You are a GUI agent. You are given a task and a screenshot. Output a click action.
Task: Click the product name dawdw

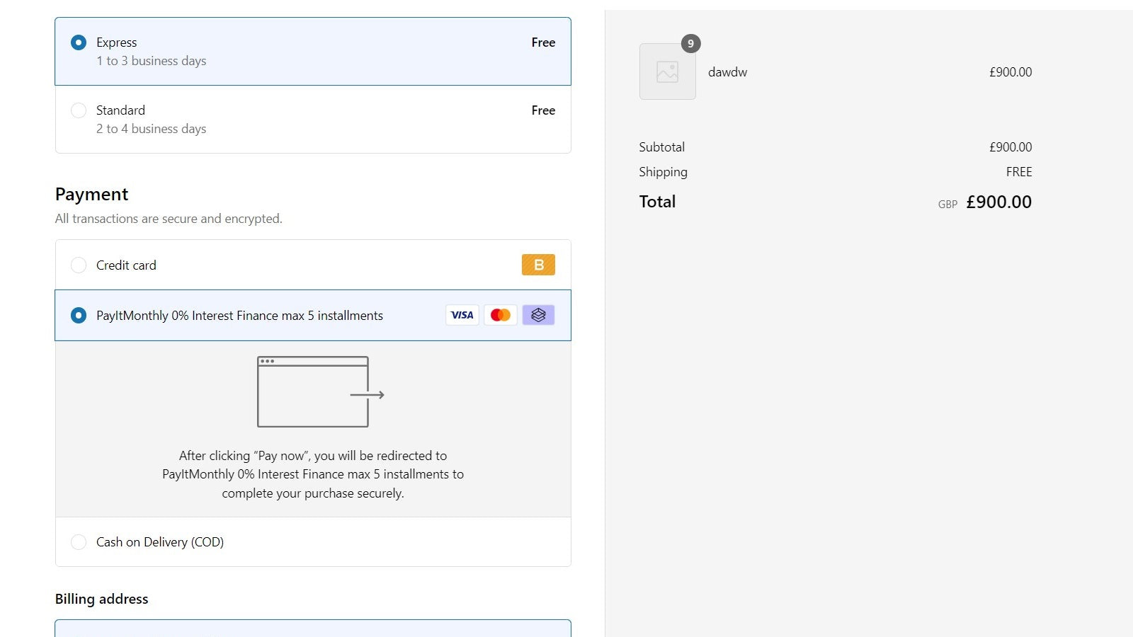(x=727, y=71)
